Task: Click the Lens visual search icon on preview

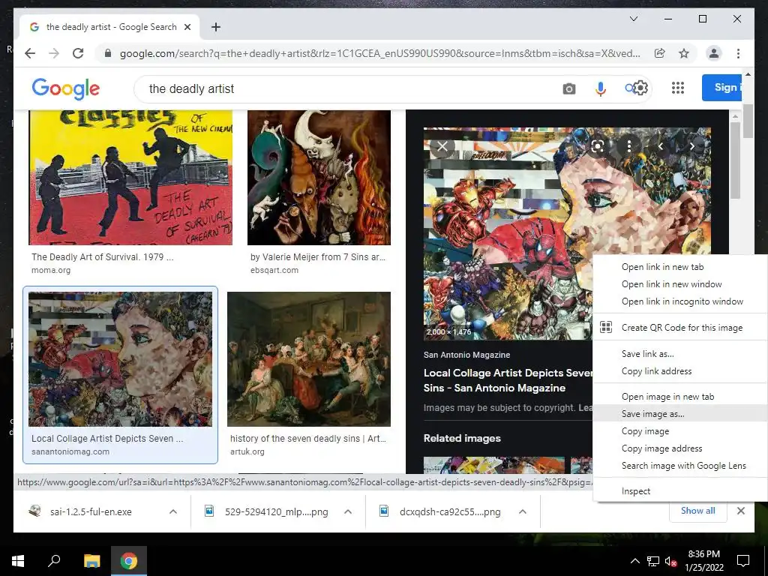Action: point(597,146)
